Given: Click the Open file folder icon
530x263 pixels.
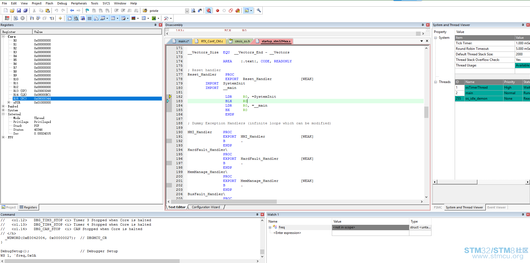Looking at the screenshot, I should pyautogui.click(x=12, y=11).
